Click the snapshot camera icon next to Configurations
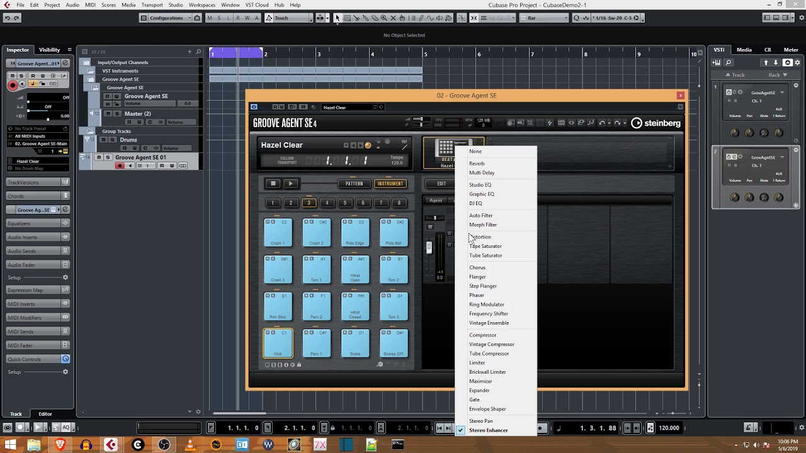806x453 pixels. (197, 18)
